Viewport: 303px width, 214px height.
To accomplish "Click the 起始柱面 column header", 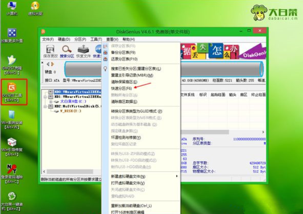I will click(218, 94).
